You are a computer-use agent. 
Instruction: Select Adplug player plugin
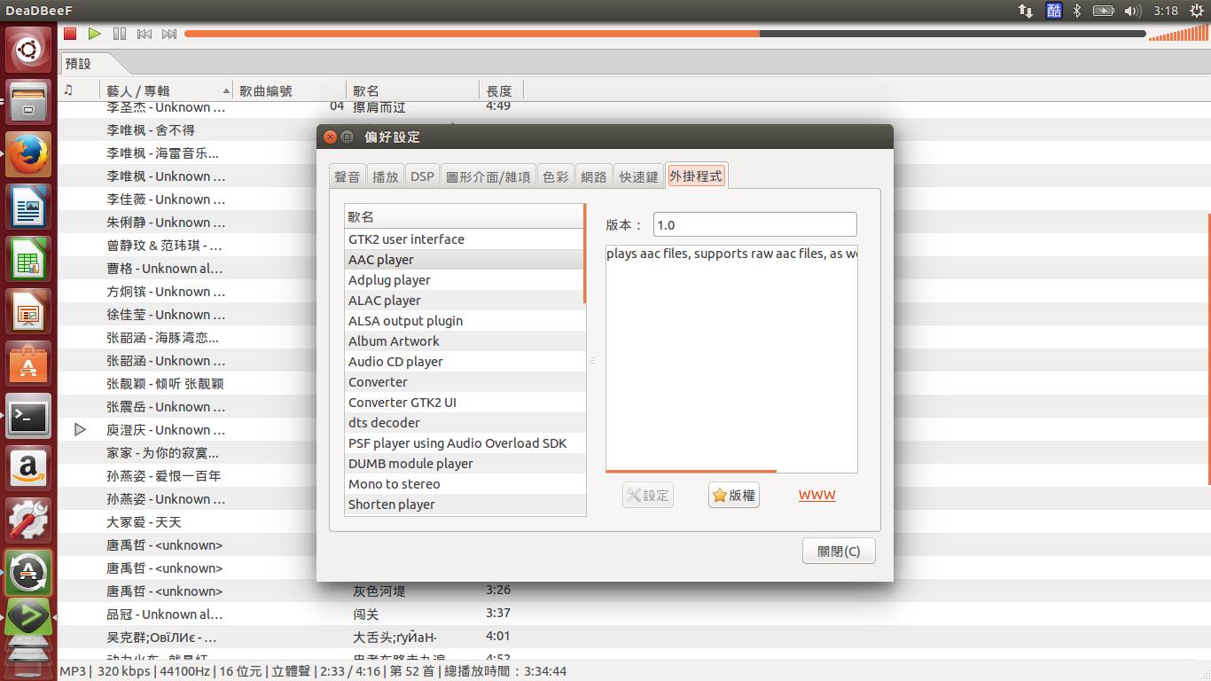pos(465,280)
